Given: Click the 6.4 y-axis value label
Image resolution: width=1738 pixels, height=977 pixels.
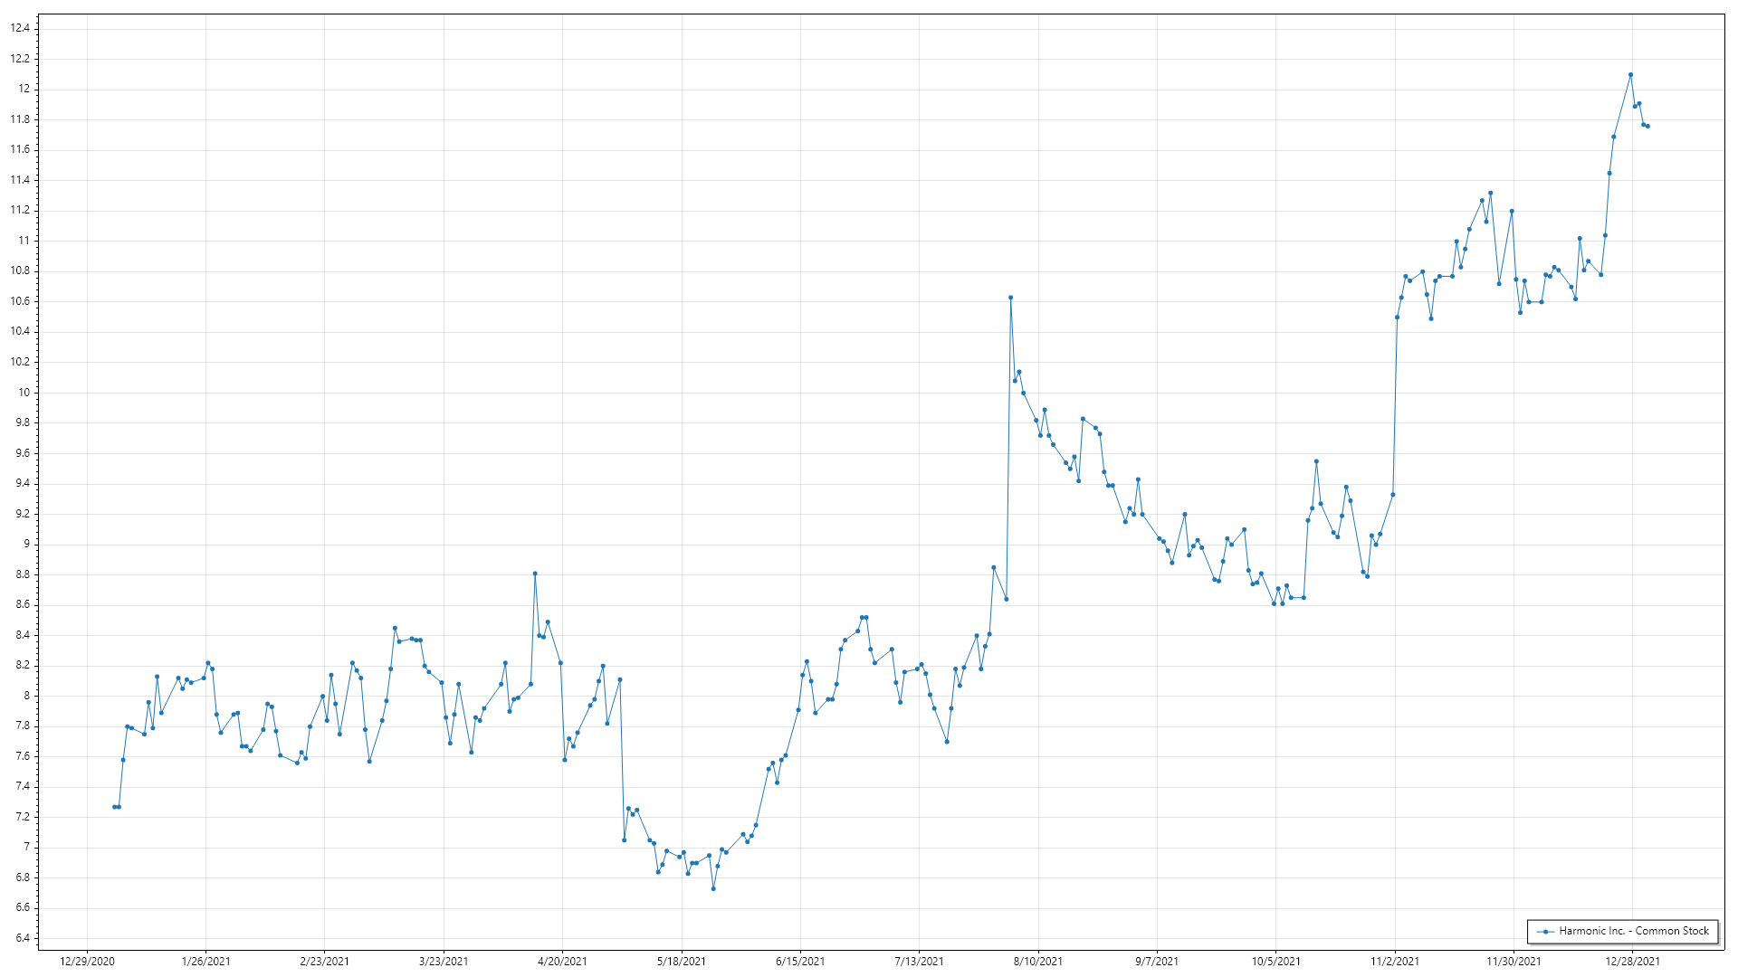Looking at the screenshot, I should pyautogui.click(x=22, y=938).
